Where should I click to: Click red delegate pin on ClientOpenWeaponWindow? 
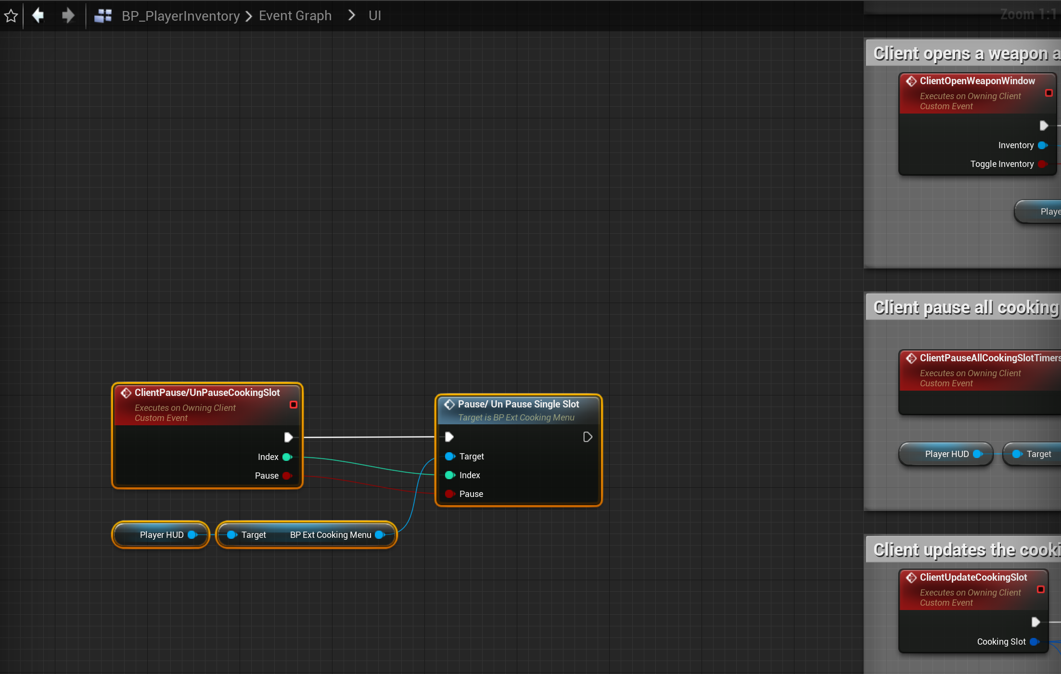(1049, 93)
